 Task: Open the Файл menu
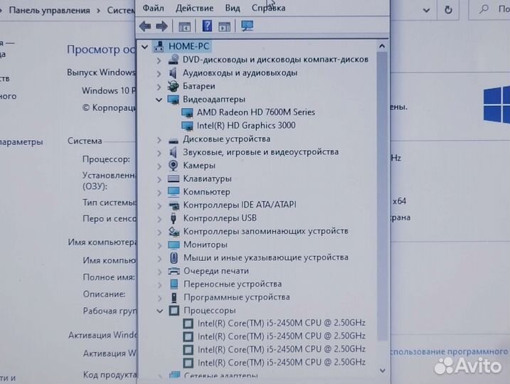pyautogui.click(x=153, y=8)
